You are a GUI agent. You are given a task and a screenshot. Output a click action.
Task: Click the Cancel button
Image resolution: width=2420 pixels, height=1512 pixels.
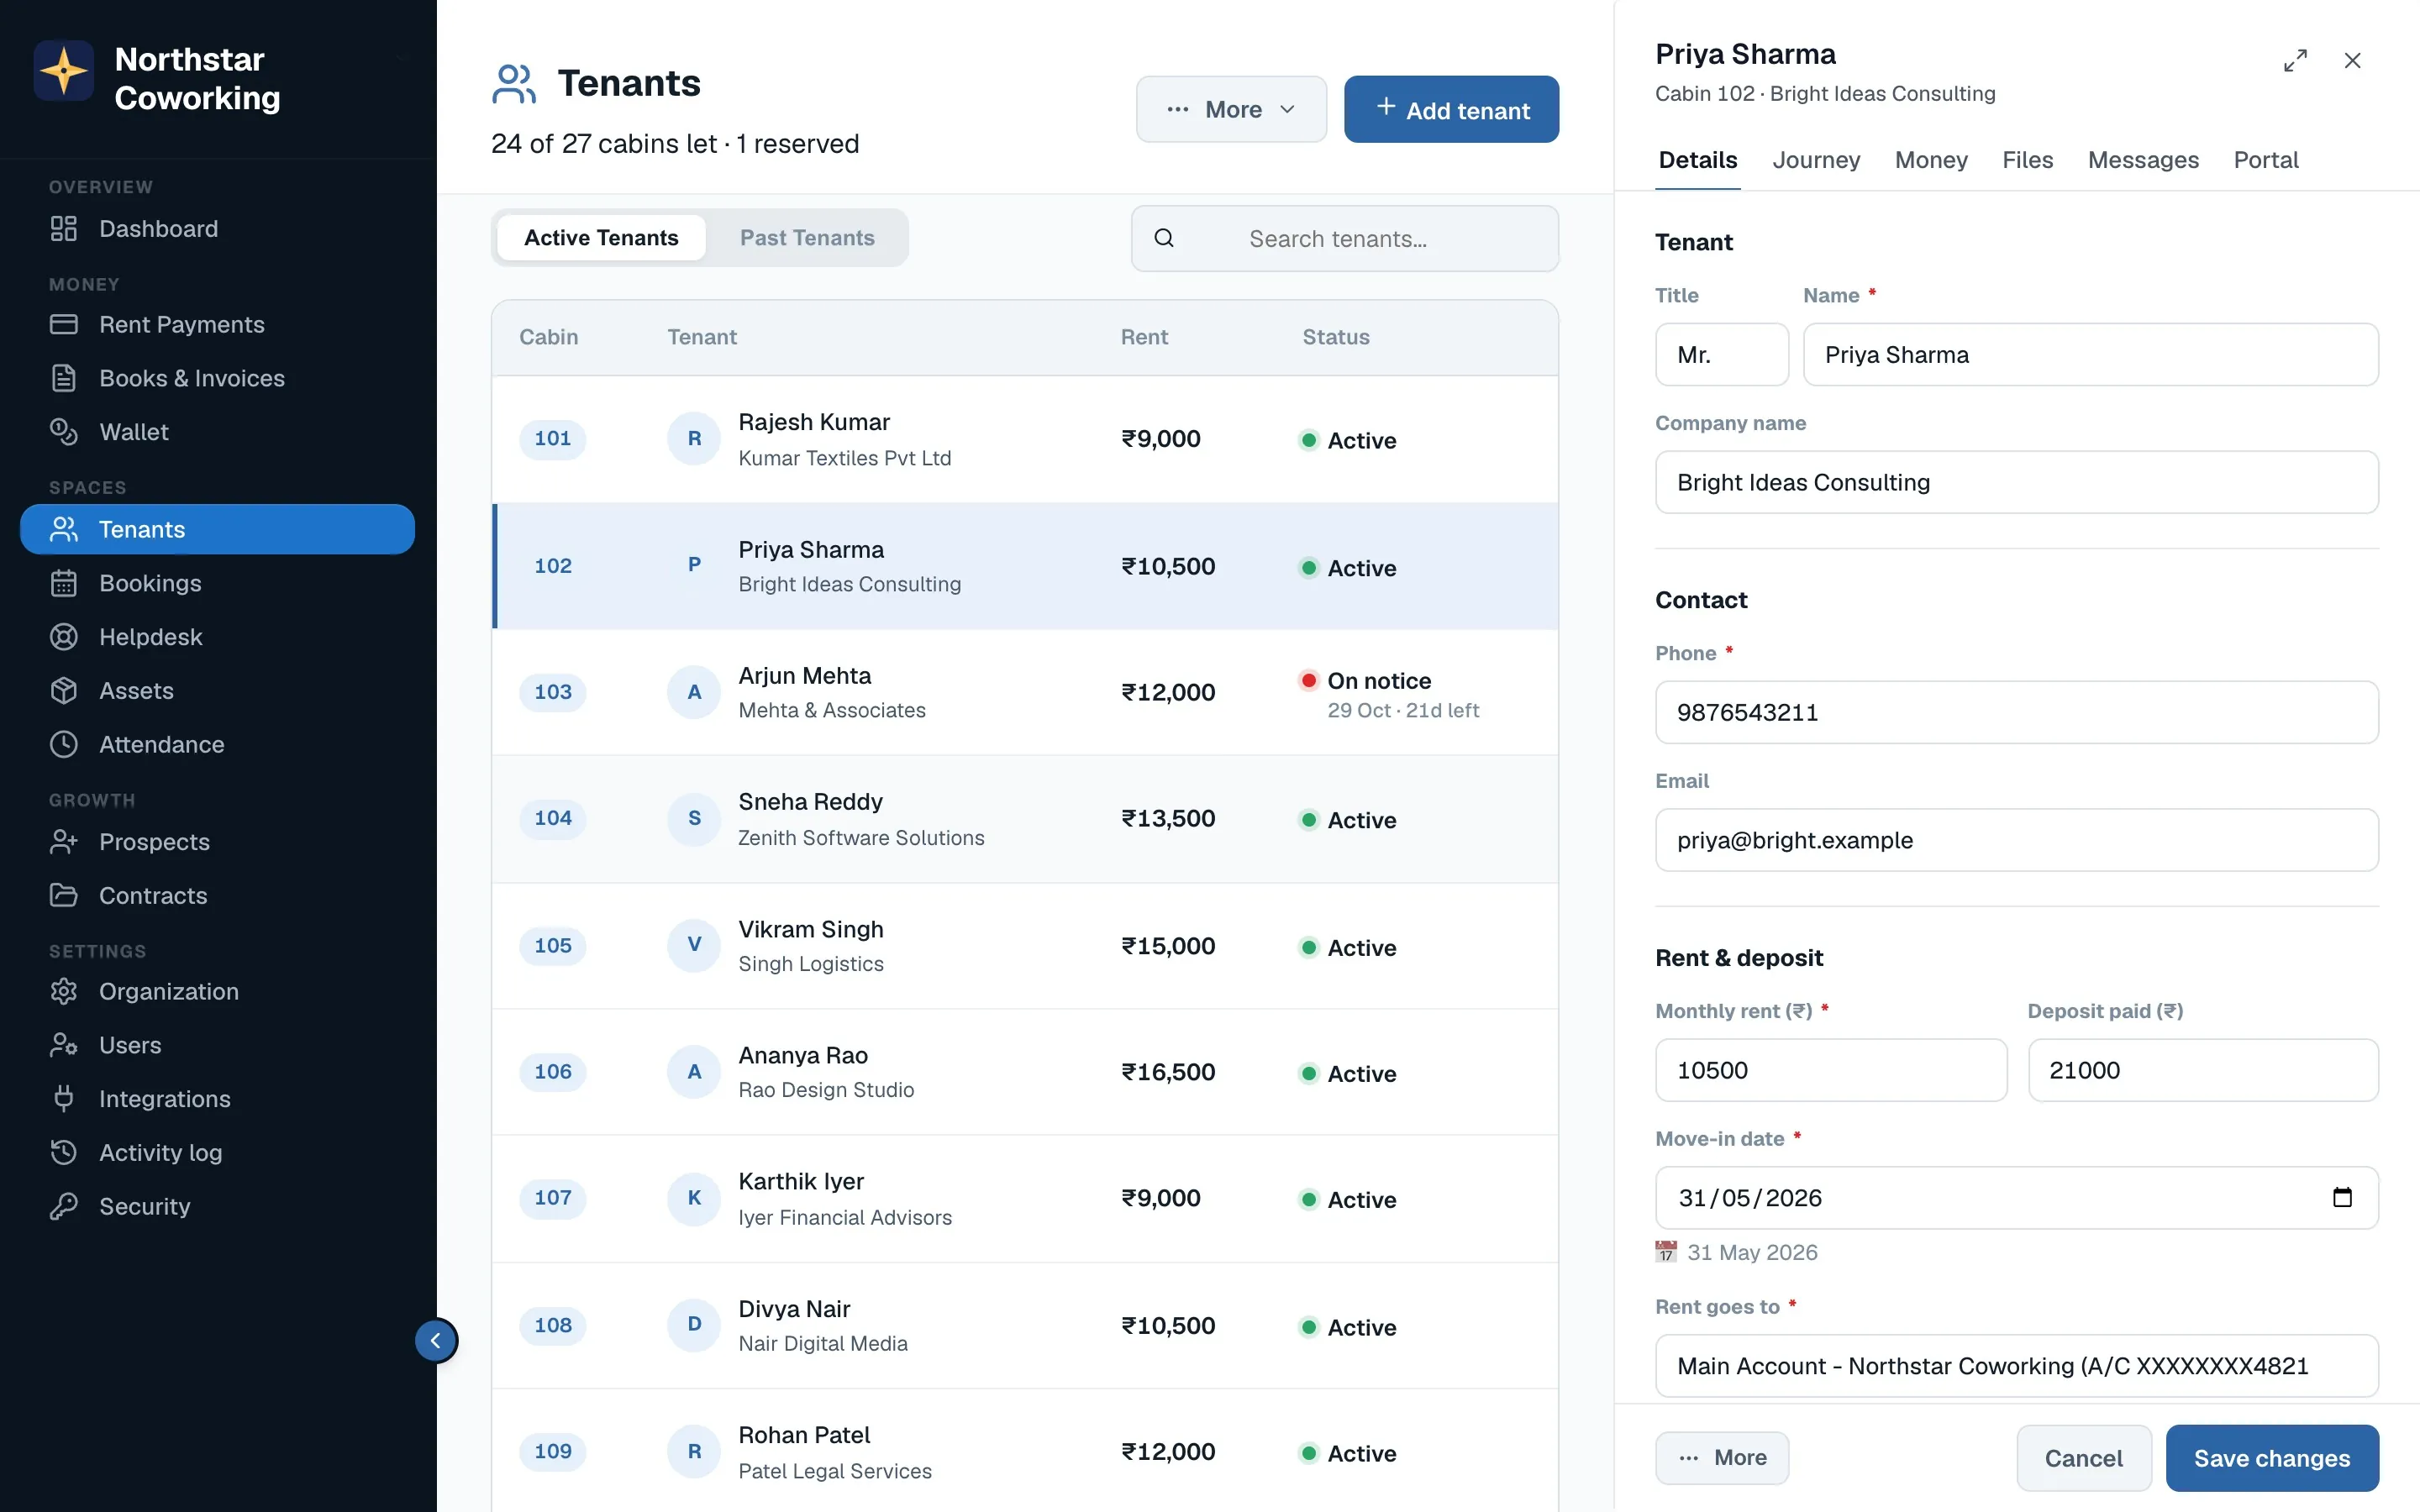2083,1458
